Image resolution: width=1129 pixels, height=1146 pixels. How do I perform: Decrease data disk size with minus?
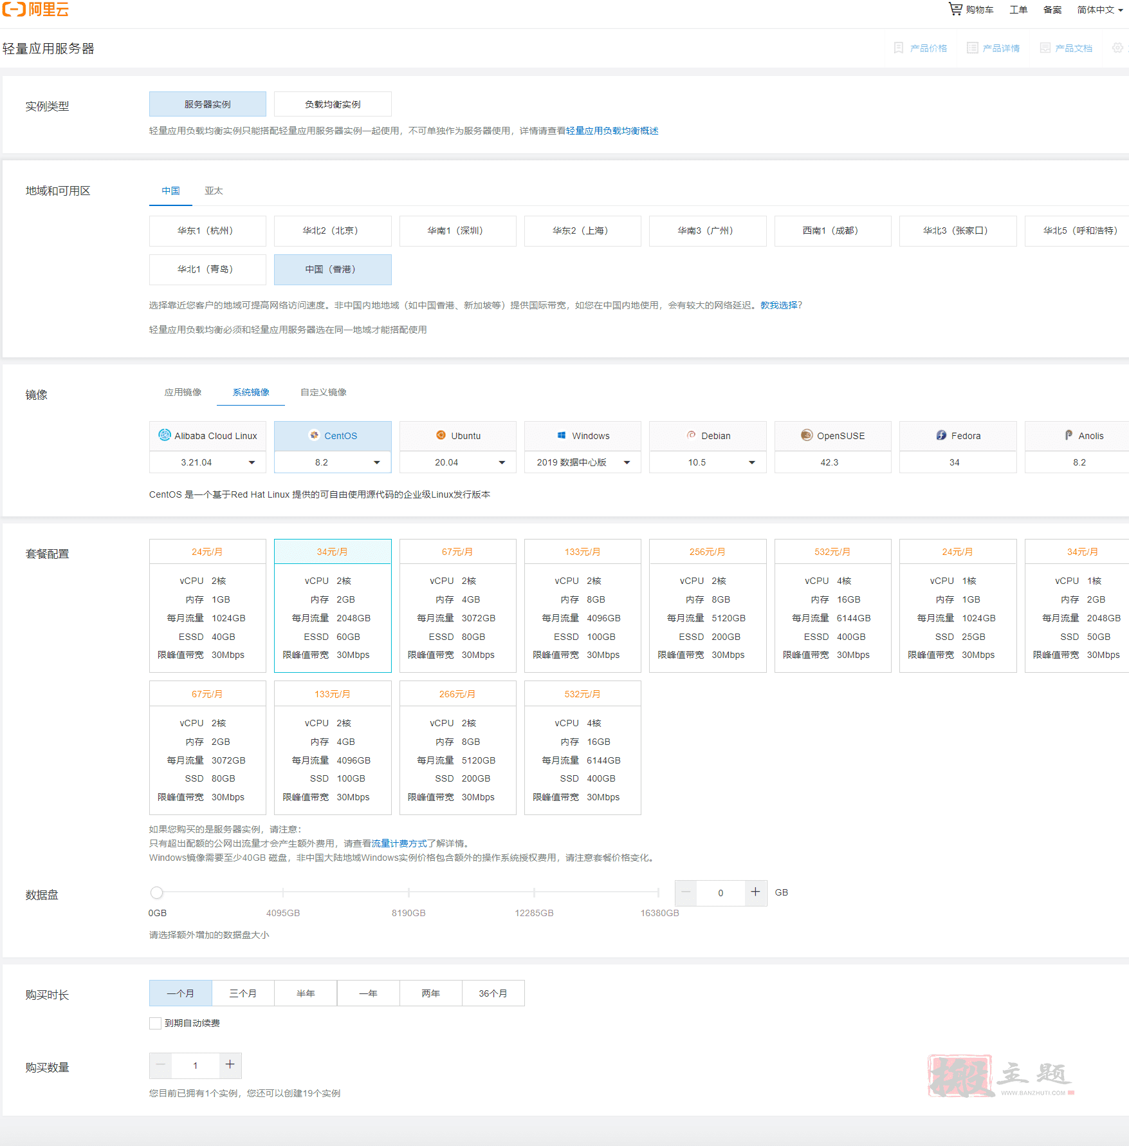click(x=686, y=892)
